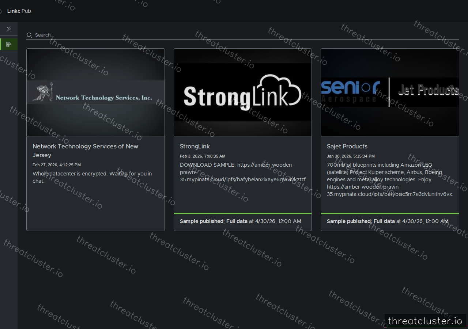Open the publications list sidebar icon

pos(9,44)
